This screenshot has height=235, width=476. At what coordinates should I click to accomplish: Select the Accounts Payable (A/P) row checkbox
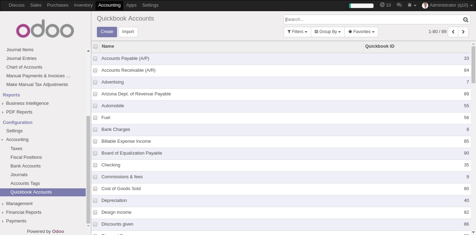coord(95,58)
